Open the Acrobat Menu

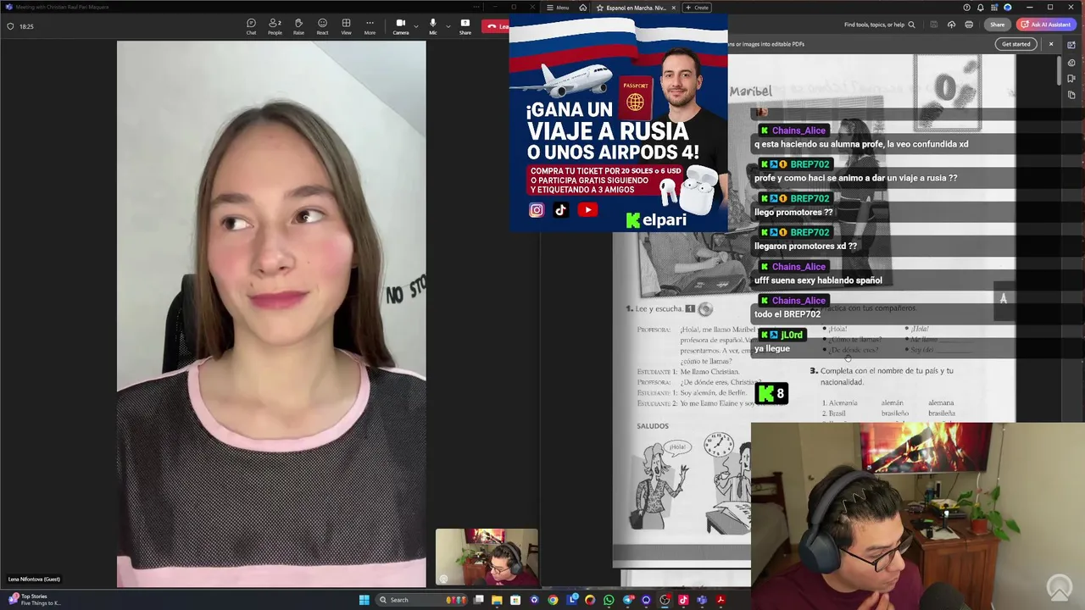[558, 8]
